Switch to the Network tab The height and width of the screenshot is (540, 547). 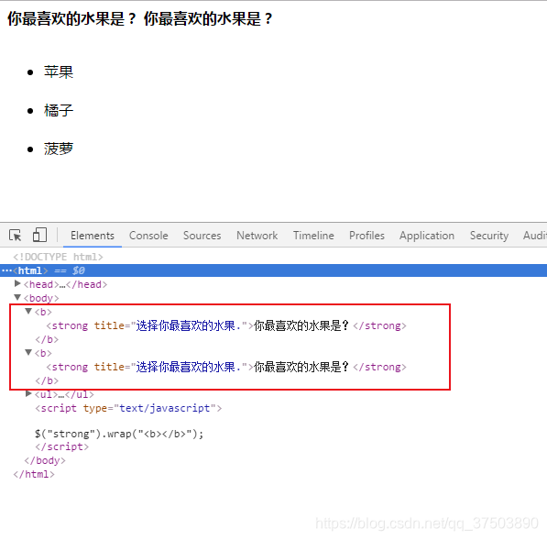(257, 236)
